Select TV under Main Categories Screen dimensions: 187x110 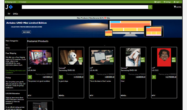pyautogui.click(x=7, y=45)
